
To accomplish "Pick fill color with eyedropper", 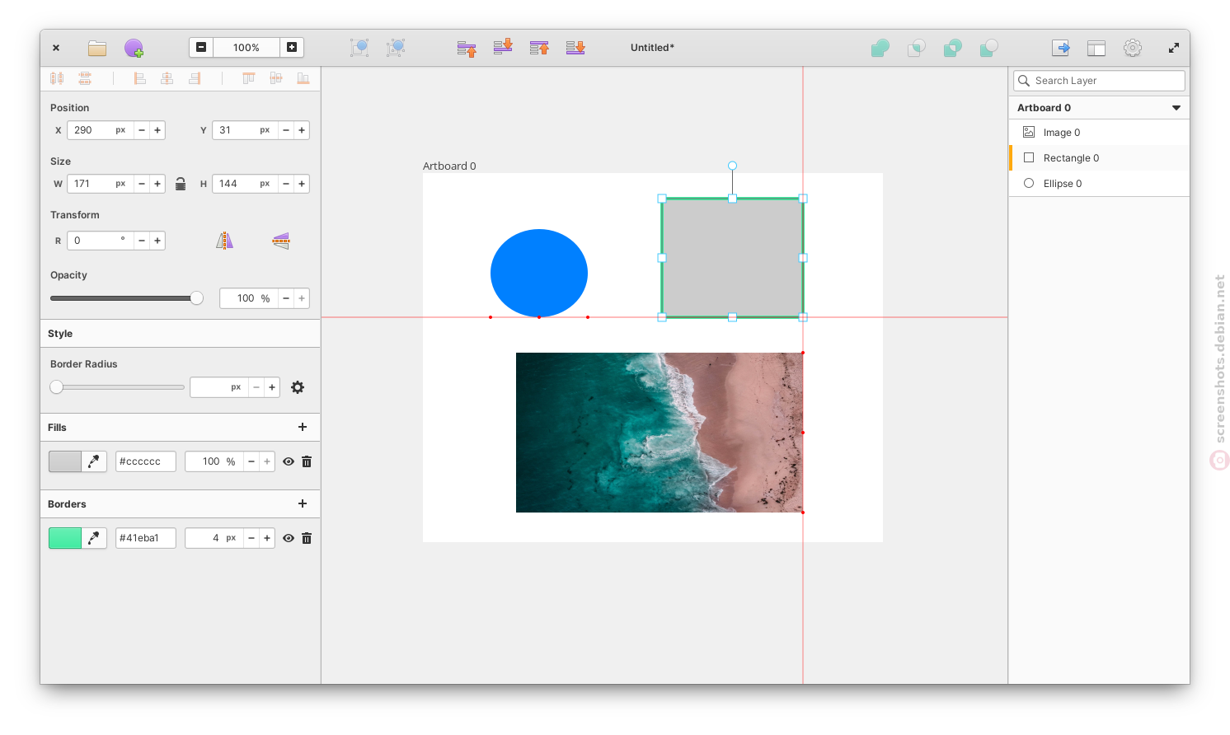I will (94, 461).
